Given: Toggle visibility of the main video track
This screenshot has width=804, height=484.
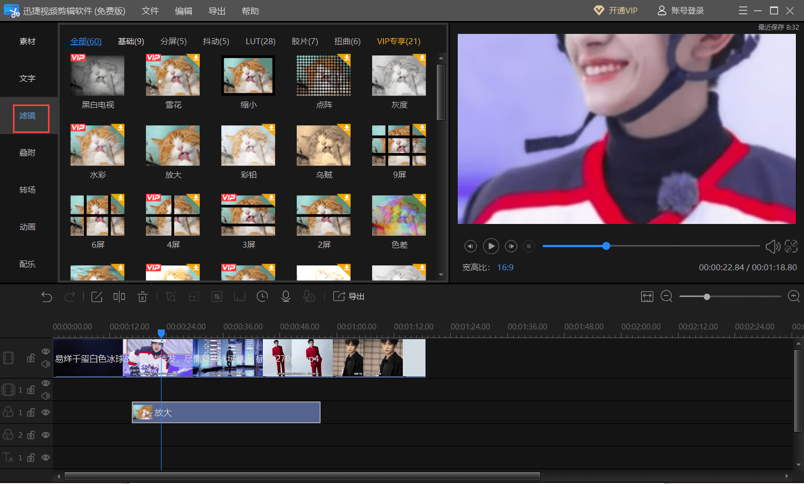Looking at the screenshot, I should tap(46, 352).
